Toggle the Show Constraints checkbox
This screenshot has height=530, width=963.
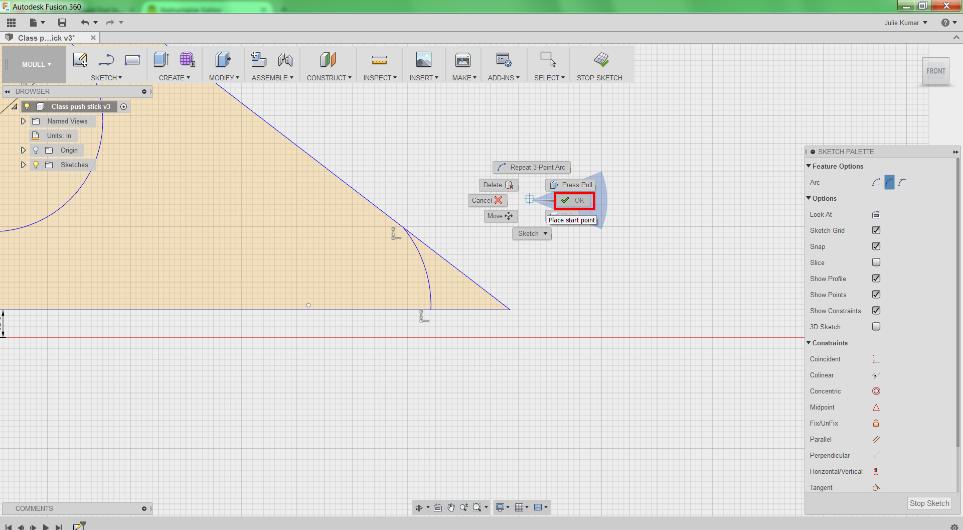(x=876, y=311)
